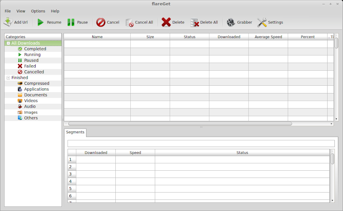
Task: Open the Grabber film reel icon
Action: [x=231, y=22]
